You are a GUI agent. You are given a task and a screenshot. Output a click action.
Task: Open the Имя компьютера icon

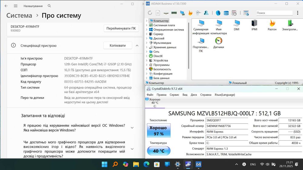(x=218, y=27)
